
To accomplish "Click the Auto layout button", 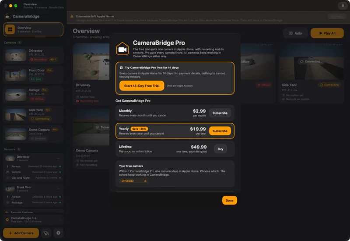I will (x=295, y=33).
